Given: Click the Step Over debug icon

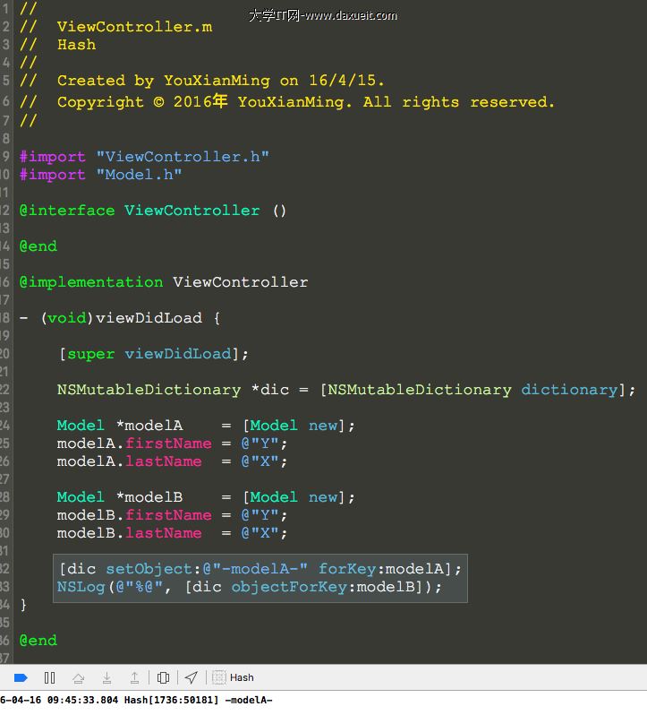Looking at the screenshot, I should pos(79,677).
